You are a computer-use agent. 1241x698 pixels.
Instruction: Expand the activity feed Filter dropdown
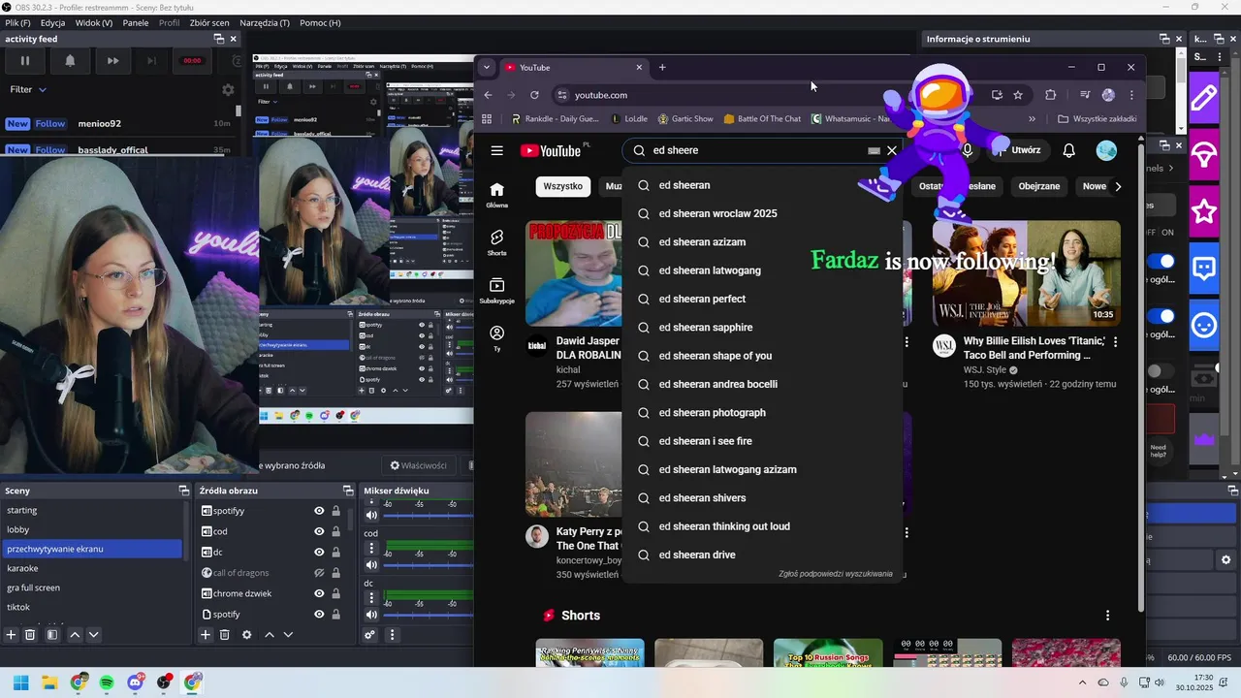point(28,89)
